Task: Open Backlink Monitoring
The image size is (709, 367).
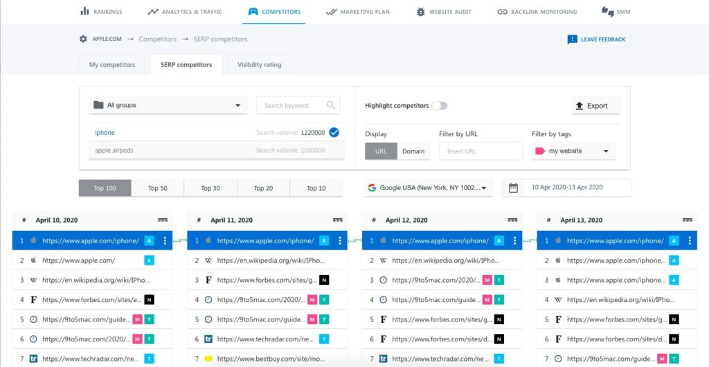Action: (x=537, y=12)
